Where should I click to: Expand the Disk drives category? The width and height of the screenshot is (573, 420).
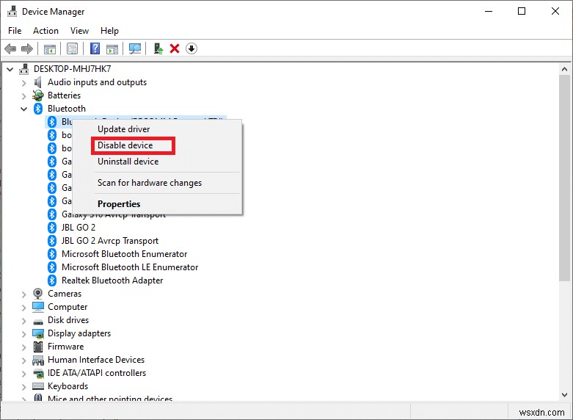point(23,320)
